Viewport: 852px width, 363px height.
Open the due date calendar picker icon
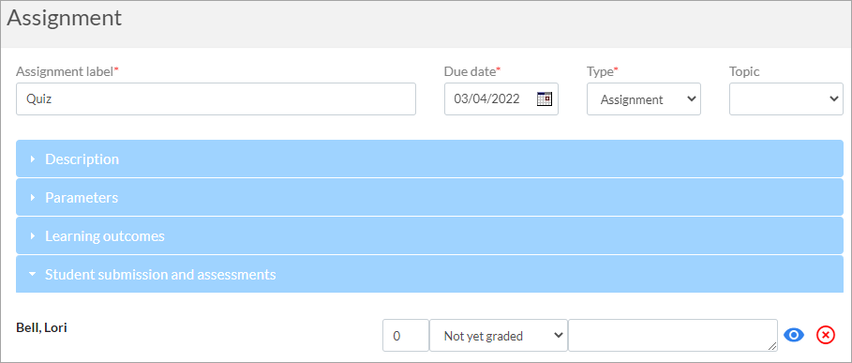point(544,98)
